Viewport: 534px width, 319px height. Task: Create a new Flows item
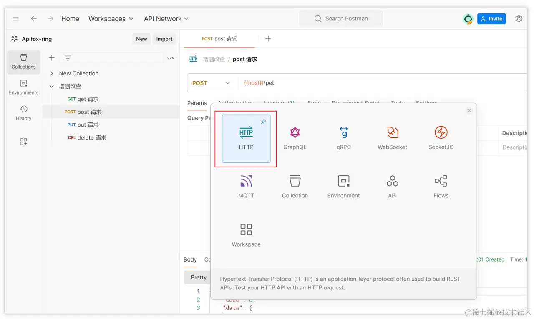click(x=441, y=187)
